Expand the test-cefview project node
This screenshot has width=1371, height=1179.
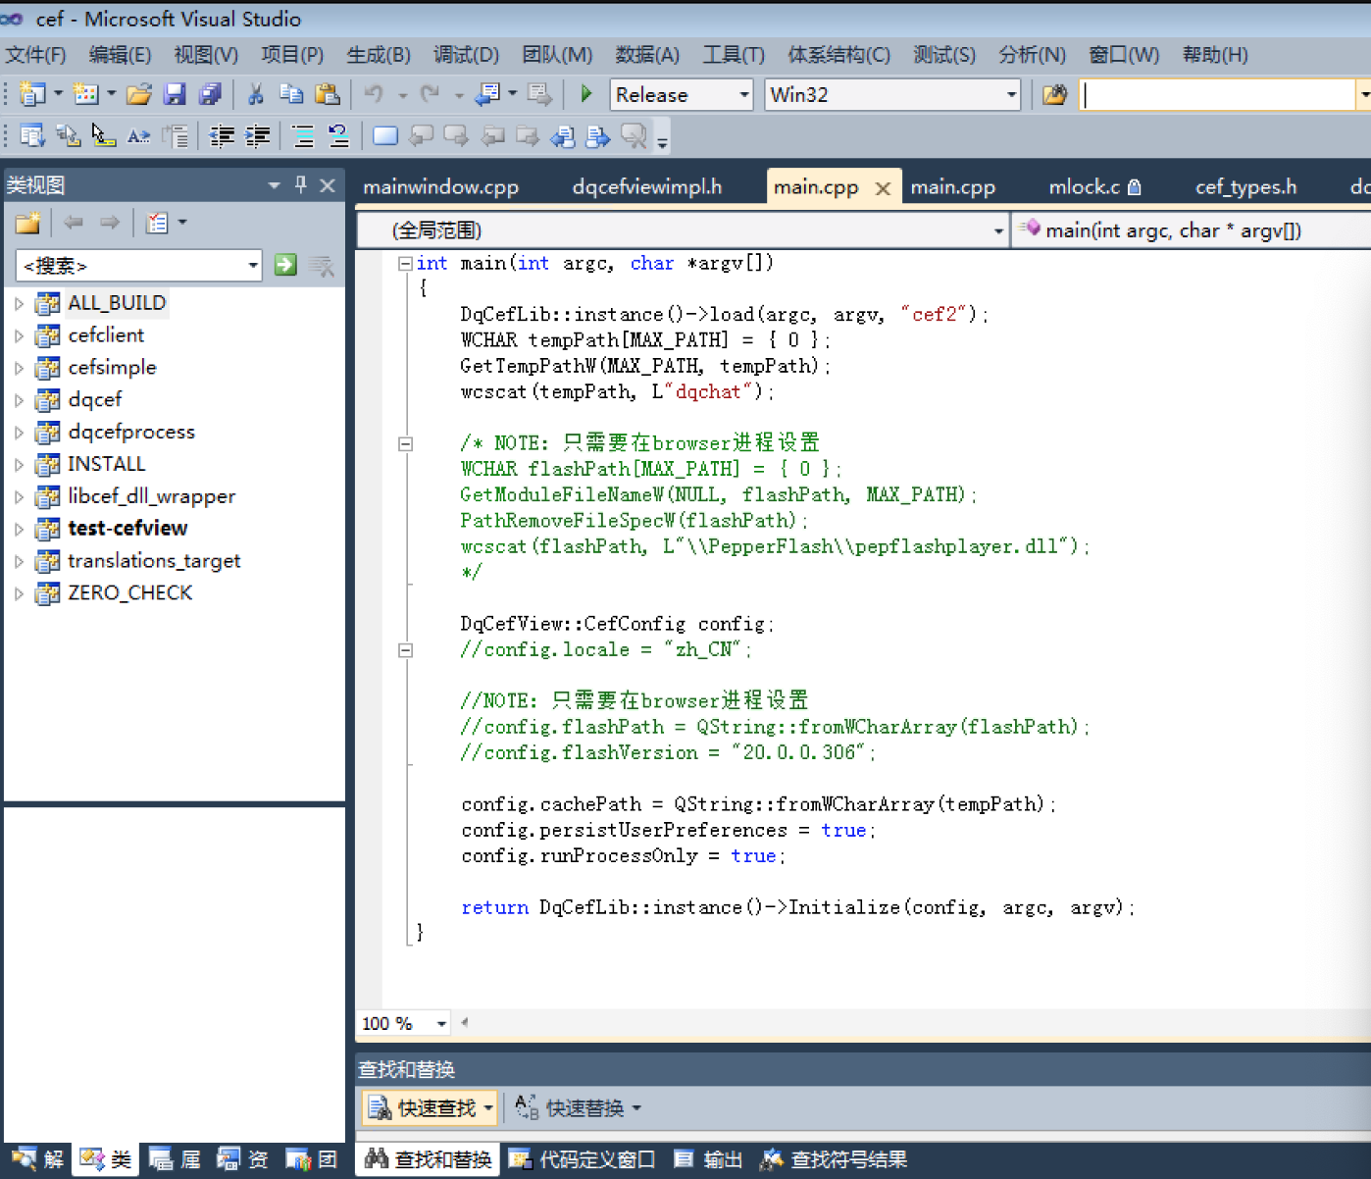pos(19,529)
